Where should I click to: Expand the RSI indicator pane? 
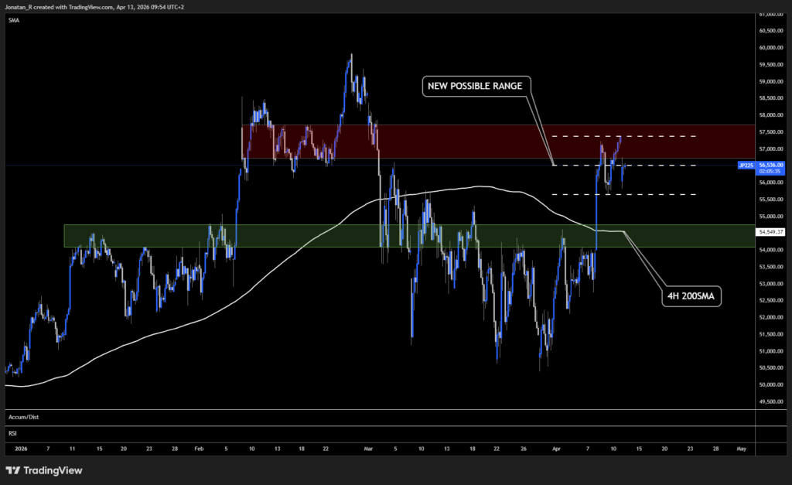12,434
